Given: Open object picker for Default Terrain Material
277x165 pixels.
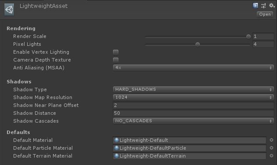Looking at the screenshot, I should (x=272, y=156).
